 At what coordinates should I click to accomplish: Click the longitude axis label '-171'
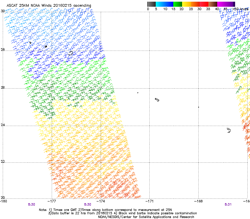(x=150, y=201)
